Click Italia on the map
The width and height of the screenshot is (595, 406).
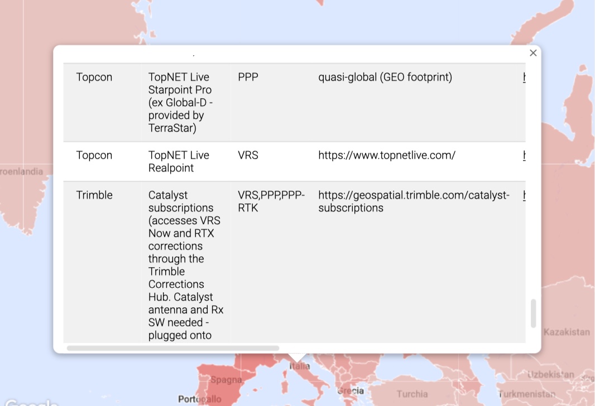pyautogui.click(x=300, y=366)
